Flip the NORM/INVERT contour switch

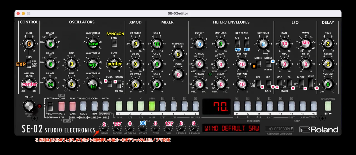(268, 64)
